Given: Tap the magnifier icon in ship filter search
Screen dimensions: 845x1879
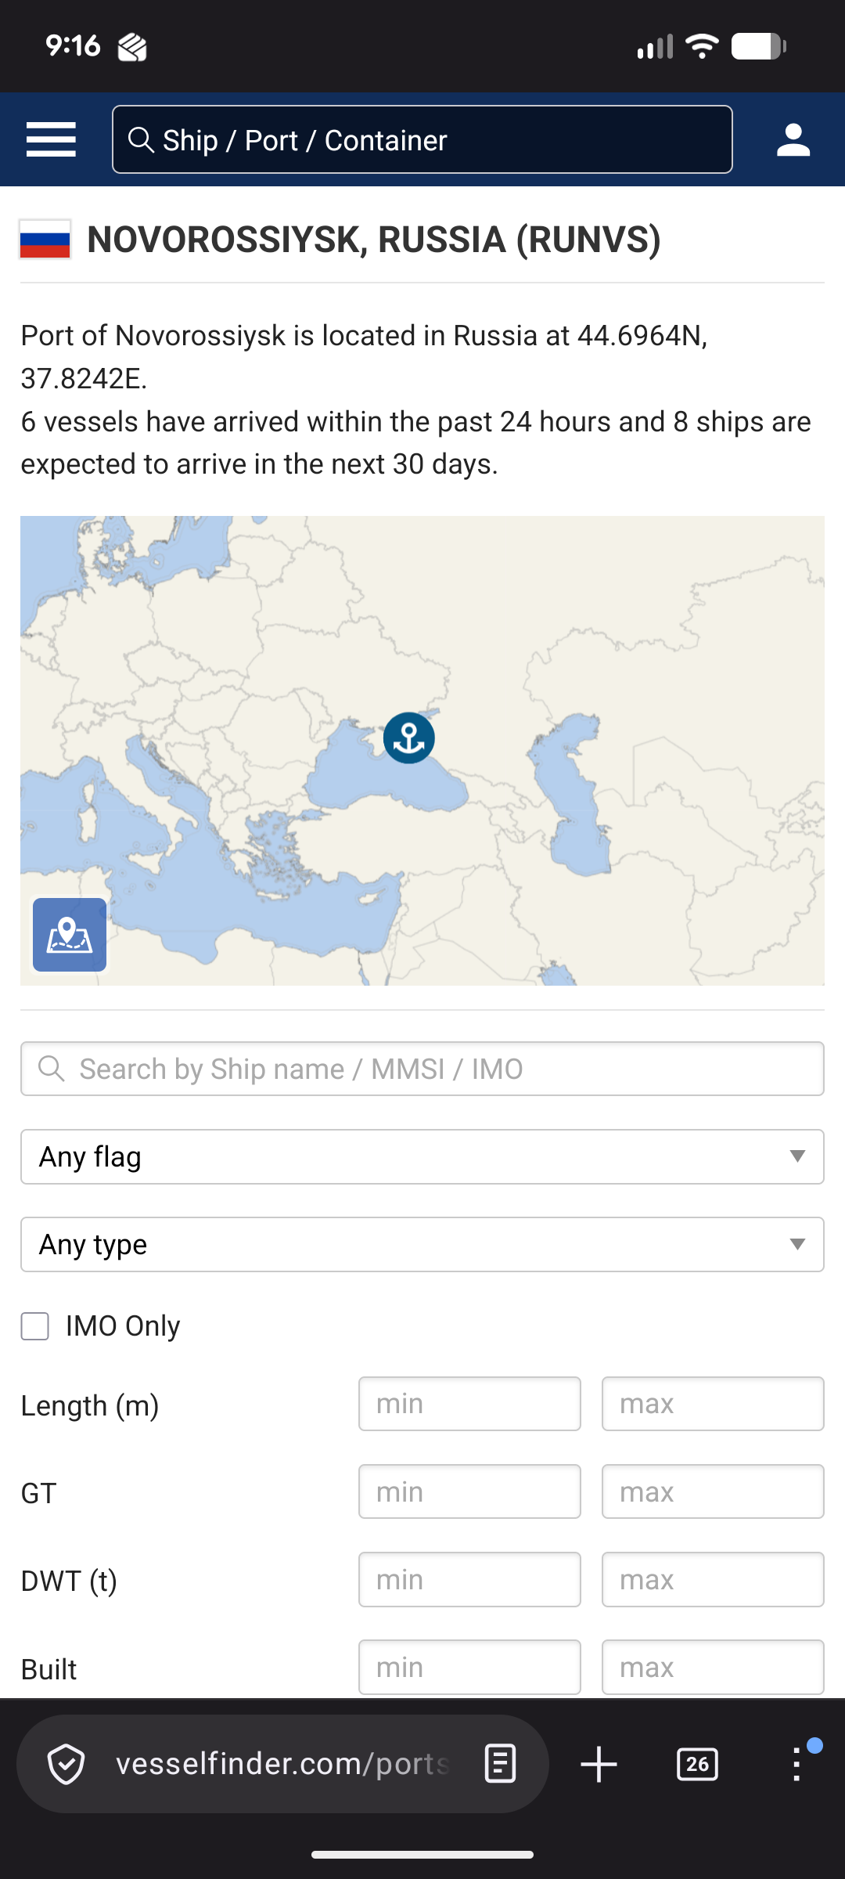Looking at the screenshot, I should coord(52,1068).
